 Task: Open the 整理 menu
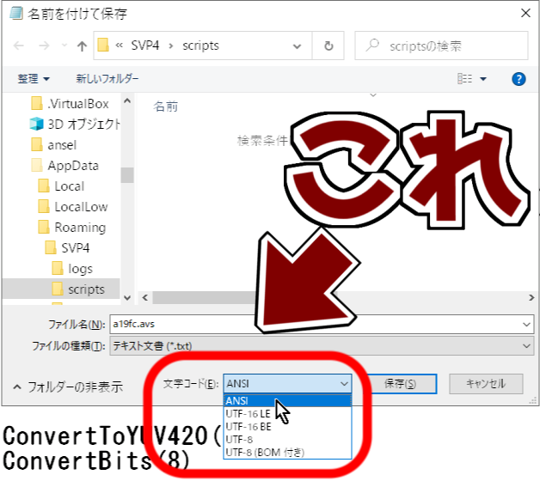click(34, 79)
